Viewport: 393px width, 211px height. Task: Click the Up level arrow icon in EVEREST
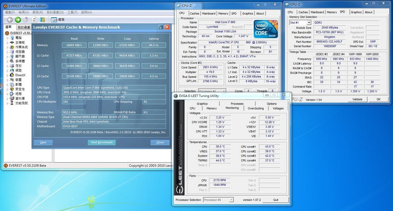[26, 20]
